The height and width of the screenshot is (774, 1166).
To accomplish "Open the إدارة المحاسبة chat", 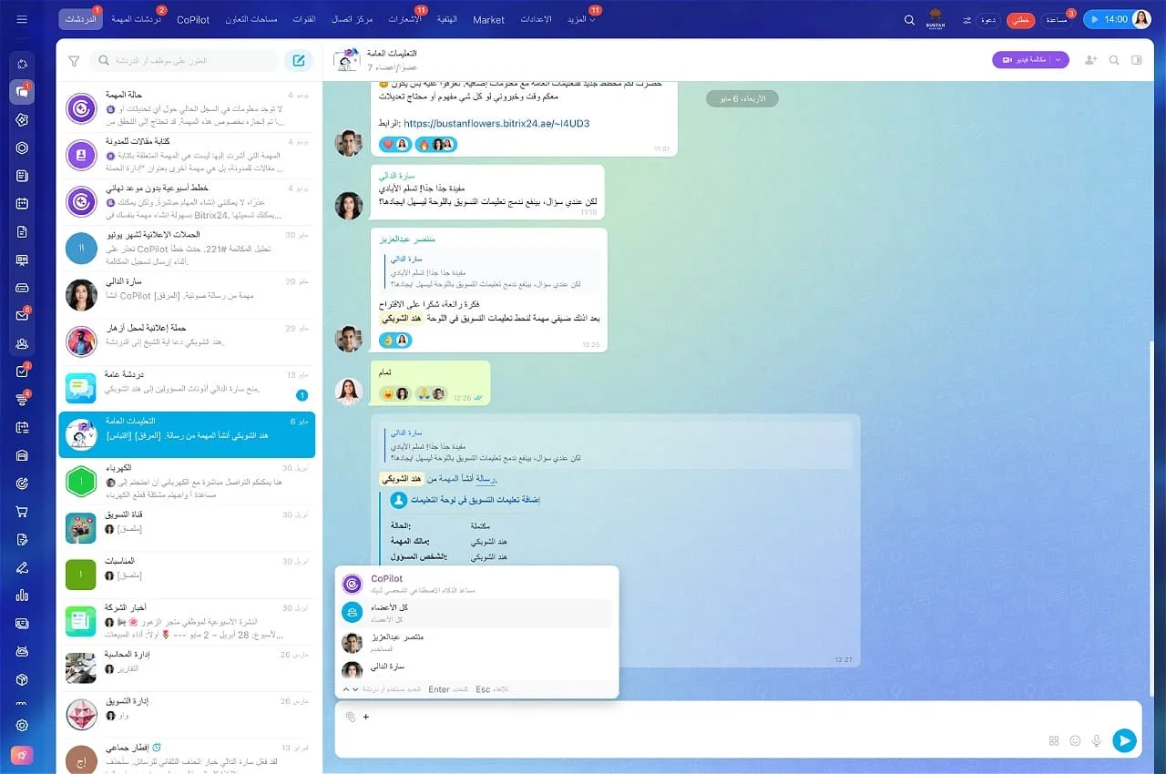I will [x=189, y=667].
